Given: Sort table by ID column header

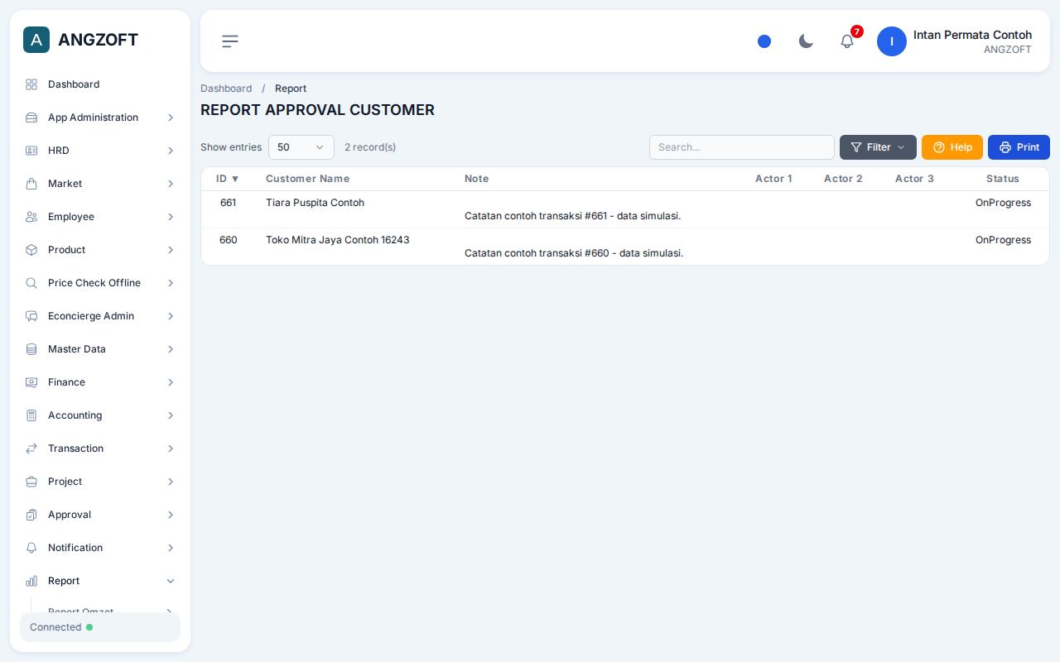Looking at the screenshot, I should pyautogui.click(x=228, y=179).
